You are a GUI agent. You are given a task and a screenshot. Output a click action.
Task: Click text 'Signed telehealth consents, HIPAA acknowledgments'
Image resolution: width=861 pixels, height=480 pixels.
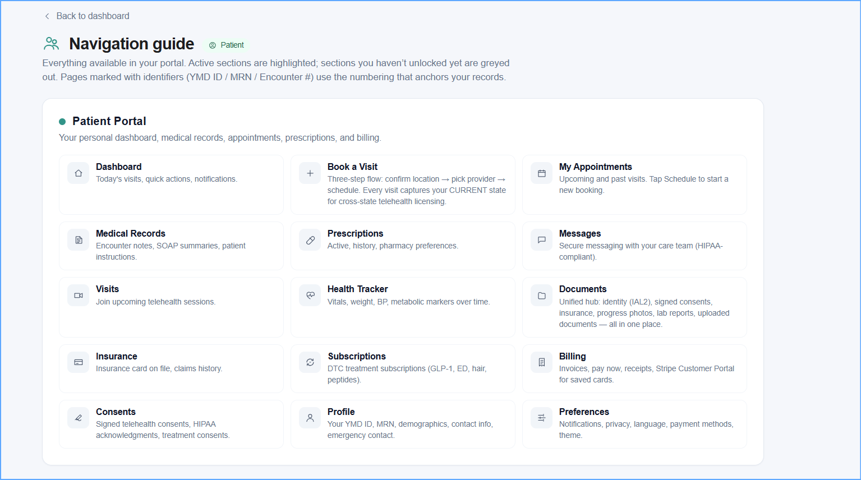(163, 430)
